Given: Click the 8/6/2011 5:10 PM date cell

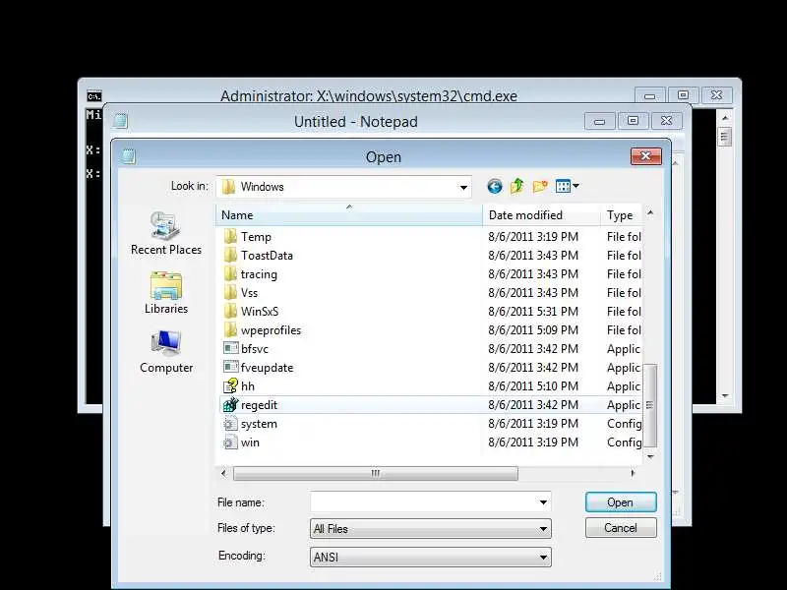Looking at the screenshot, I should click(x=533, y=386).
